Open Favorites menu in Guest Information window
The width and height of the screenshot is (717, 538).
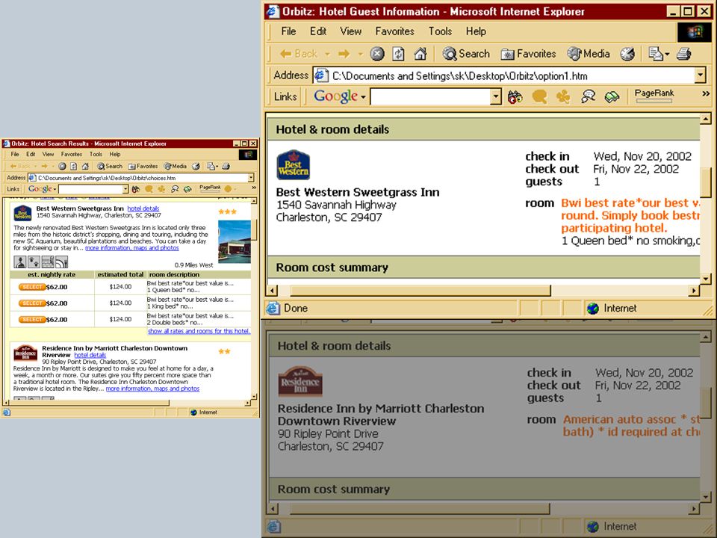394,31
